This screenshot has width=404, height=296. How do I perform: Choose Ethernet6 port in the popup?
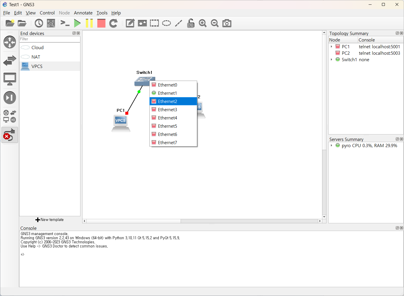pos(173,134)
